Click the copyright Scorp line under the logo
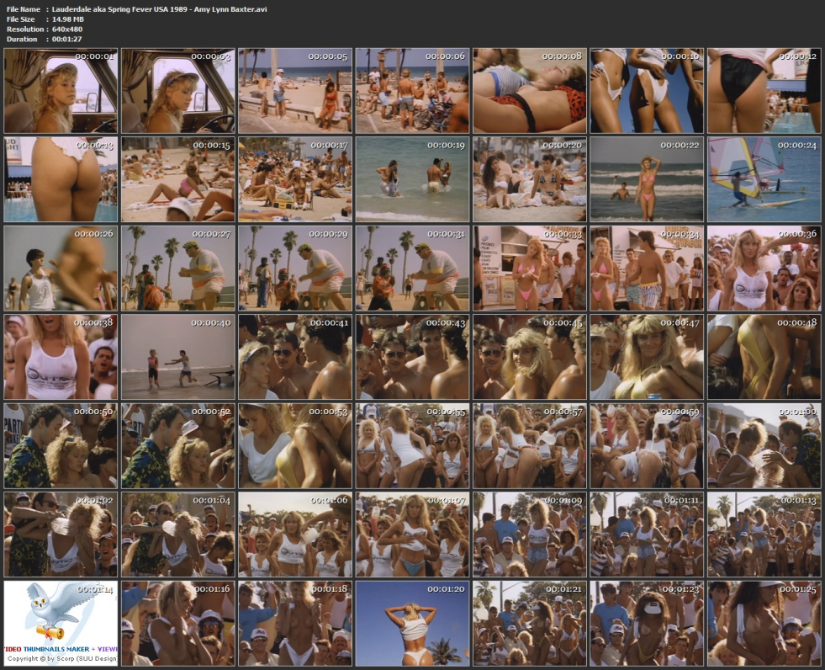 tap(61, 658)
